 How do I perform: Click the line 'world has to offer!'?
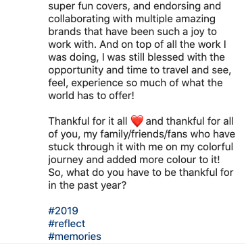point(91,96)
